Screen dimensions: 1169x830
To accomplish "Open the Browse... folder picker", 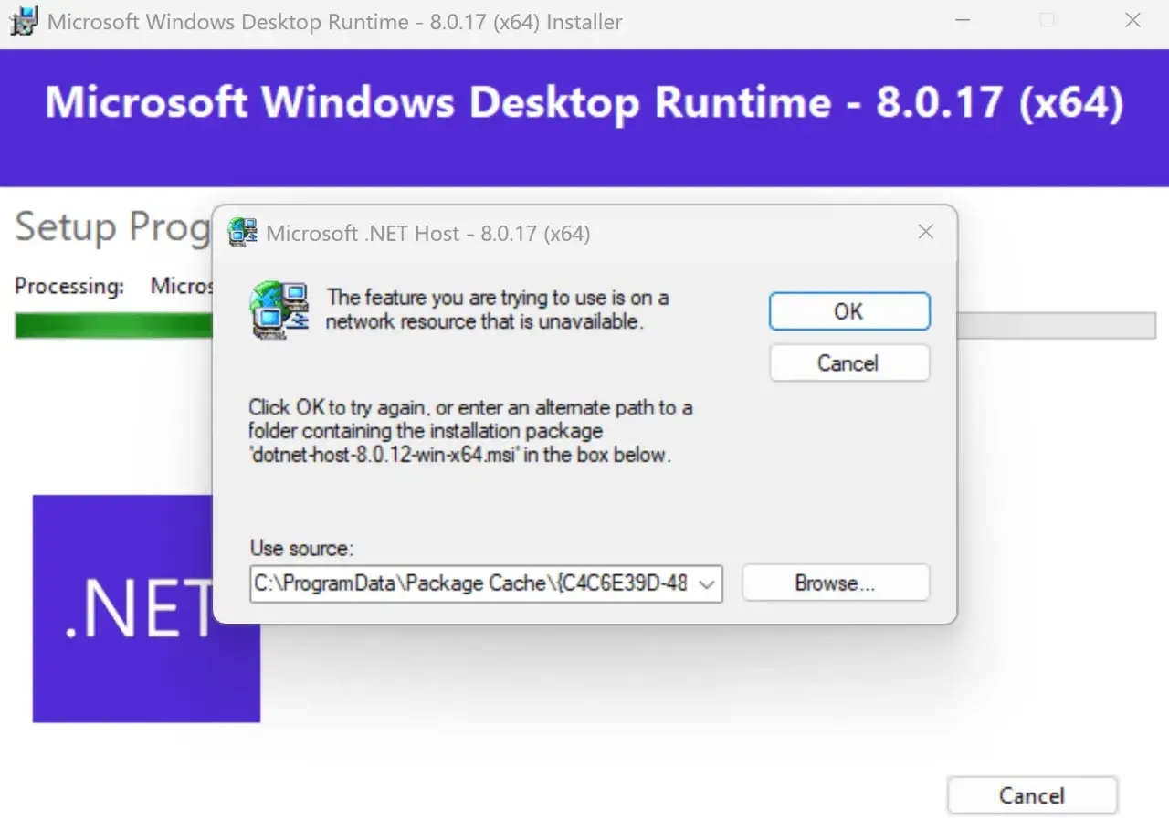I will click(x=835, y=583).
